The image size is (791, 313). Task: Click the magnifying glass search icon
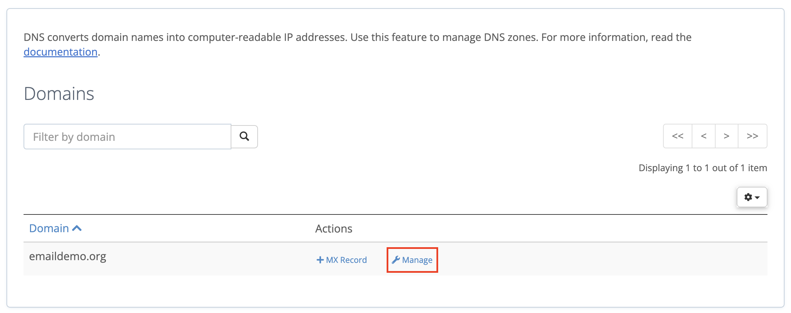244,136
